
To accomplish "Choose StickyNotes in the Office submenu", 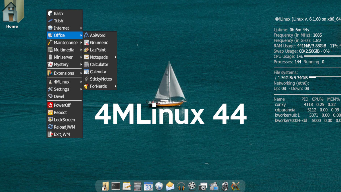I will click(x=100, y=79).
